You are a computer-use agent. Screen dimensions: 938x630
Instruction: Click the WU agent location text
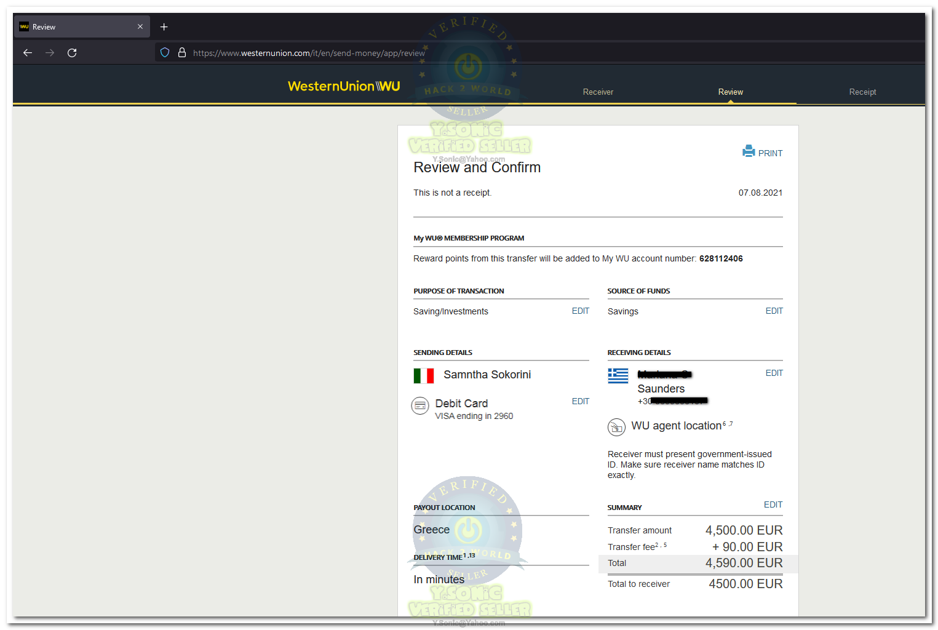(677, 426)
